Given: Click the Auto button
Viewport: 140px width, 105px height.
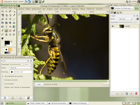Looking at the screenshot, I should coord(137,8).
